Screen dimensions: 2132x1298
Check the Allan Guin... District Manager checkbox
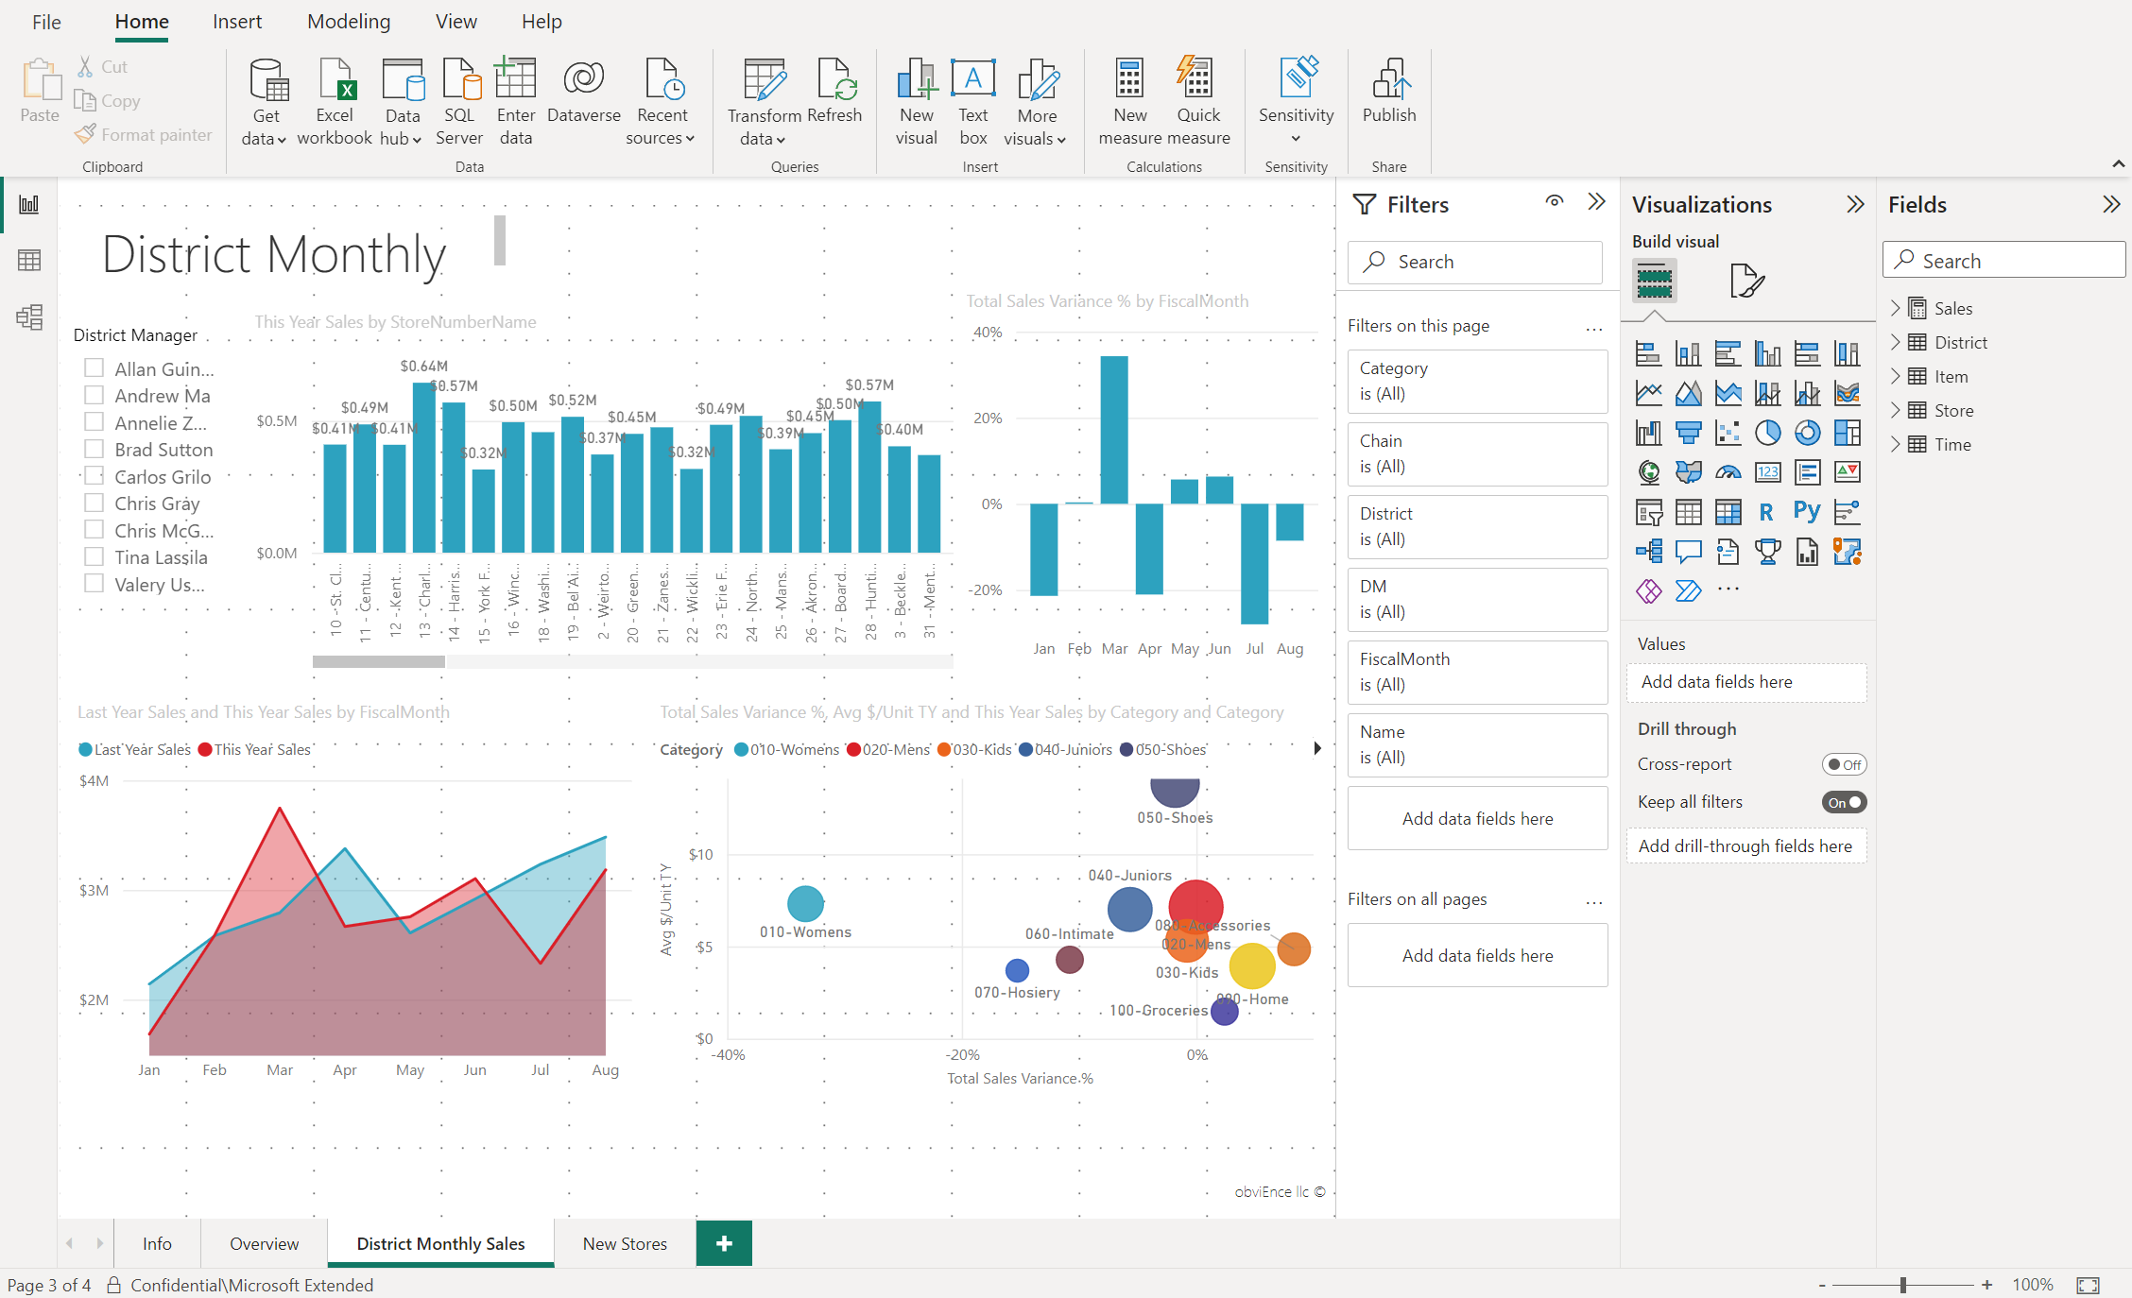click(x=95, y=368)
